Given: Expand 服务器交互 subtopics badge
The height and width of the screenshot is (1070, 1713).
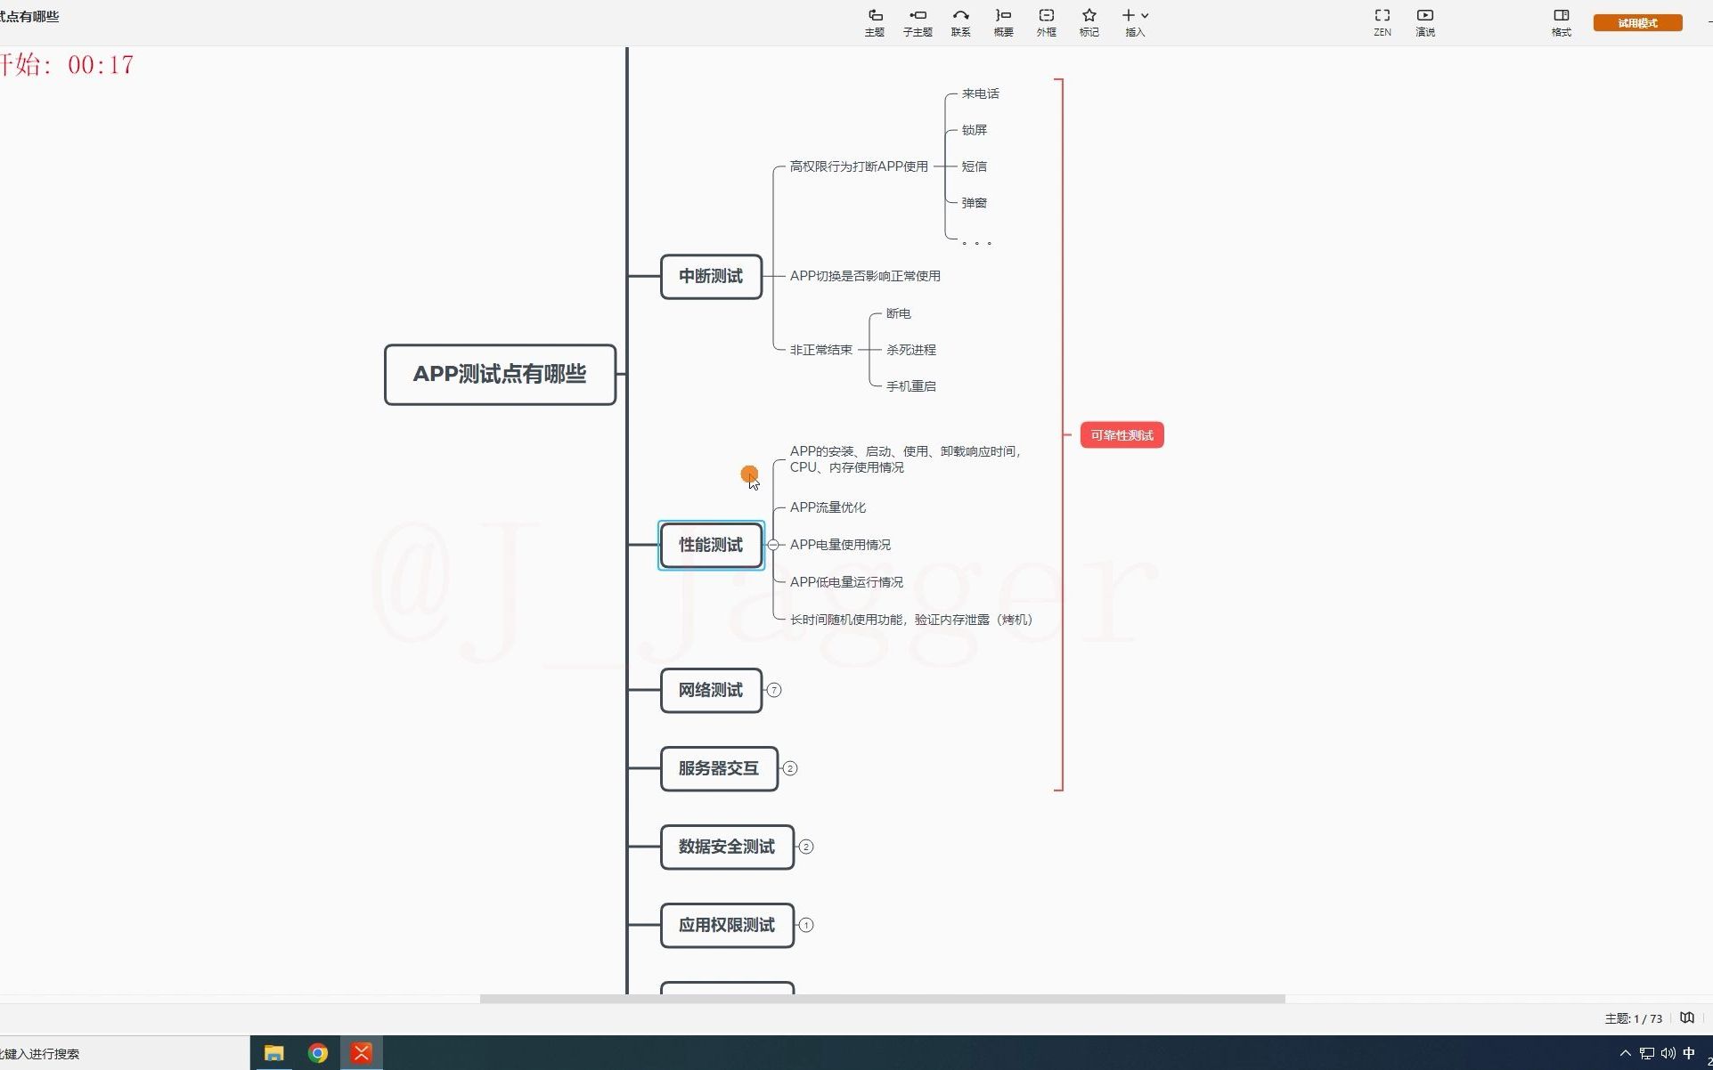Looking at the screenshot, I should 790,768.
